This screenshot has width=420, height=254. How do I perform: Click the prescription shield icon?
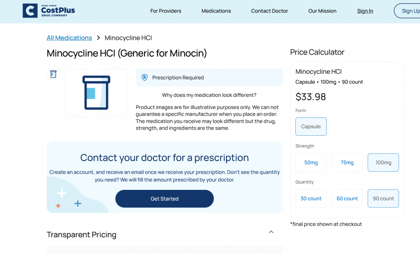[x=144, y=78]
